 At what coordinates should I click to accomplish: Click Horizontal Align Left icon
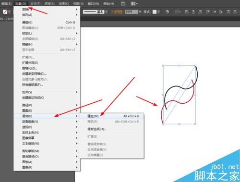click(187, 12)
